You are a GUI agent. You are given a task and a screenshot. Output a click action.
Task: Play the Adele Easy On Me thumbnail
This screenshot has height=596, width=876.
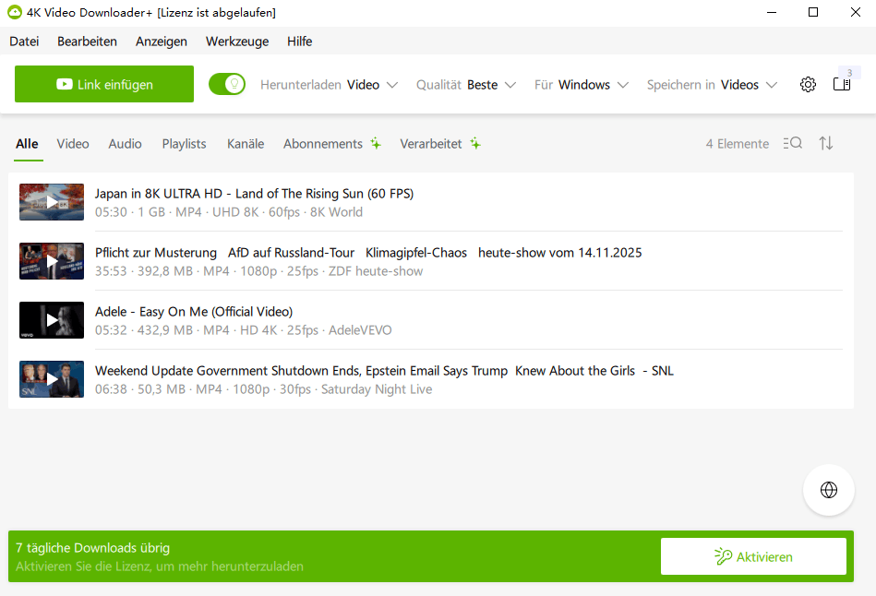pyautogui.click(x=52, y=320)
